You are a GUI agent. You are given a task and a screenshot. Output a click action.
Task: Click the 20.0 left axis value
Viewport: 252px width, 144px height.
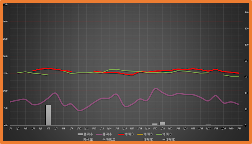point(5,56)
